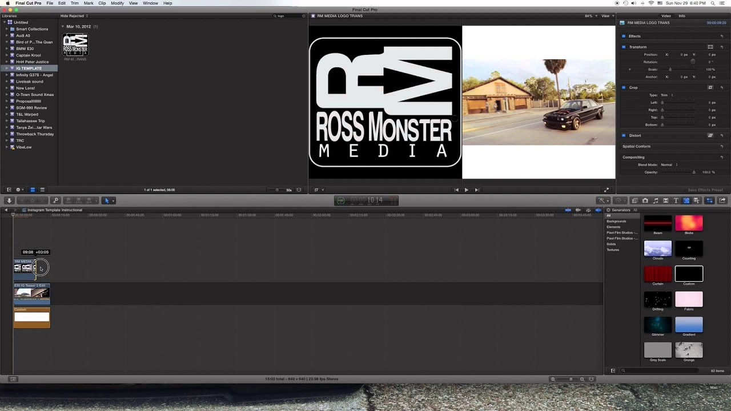The image size is (731, 411).
Task: Open the Share export button
Action: point(722,200)
